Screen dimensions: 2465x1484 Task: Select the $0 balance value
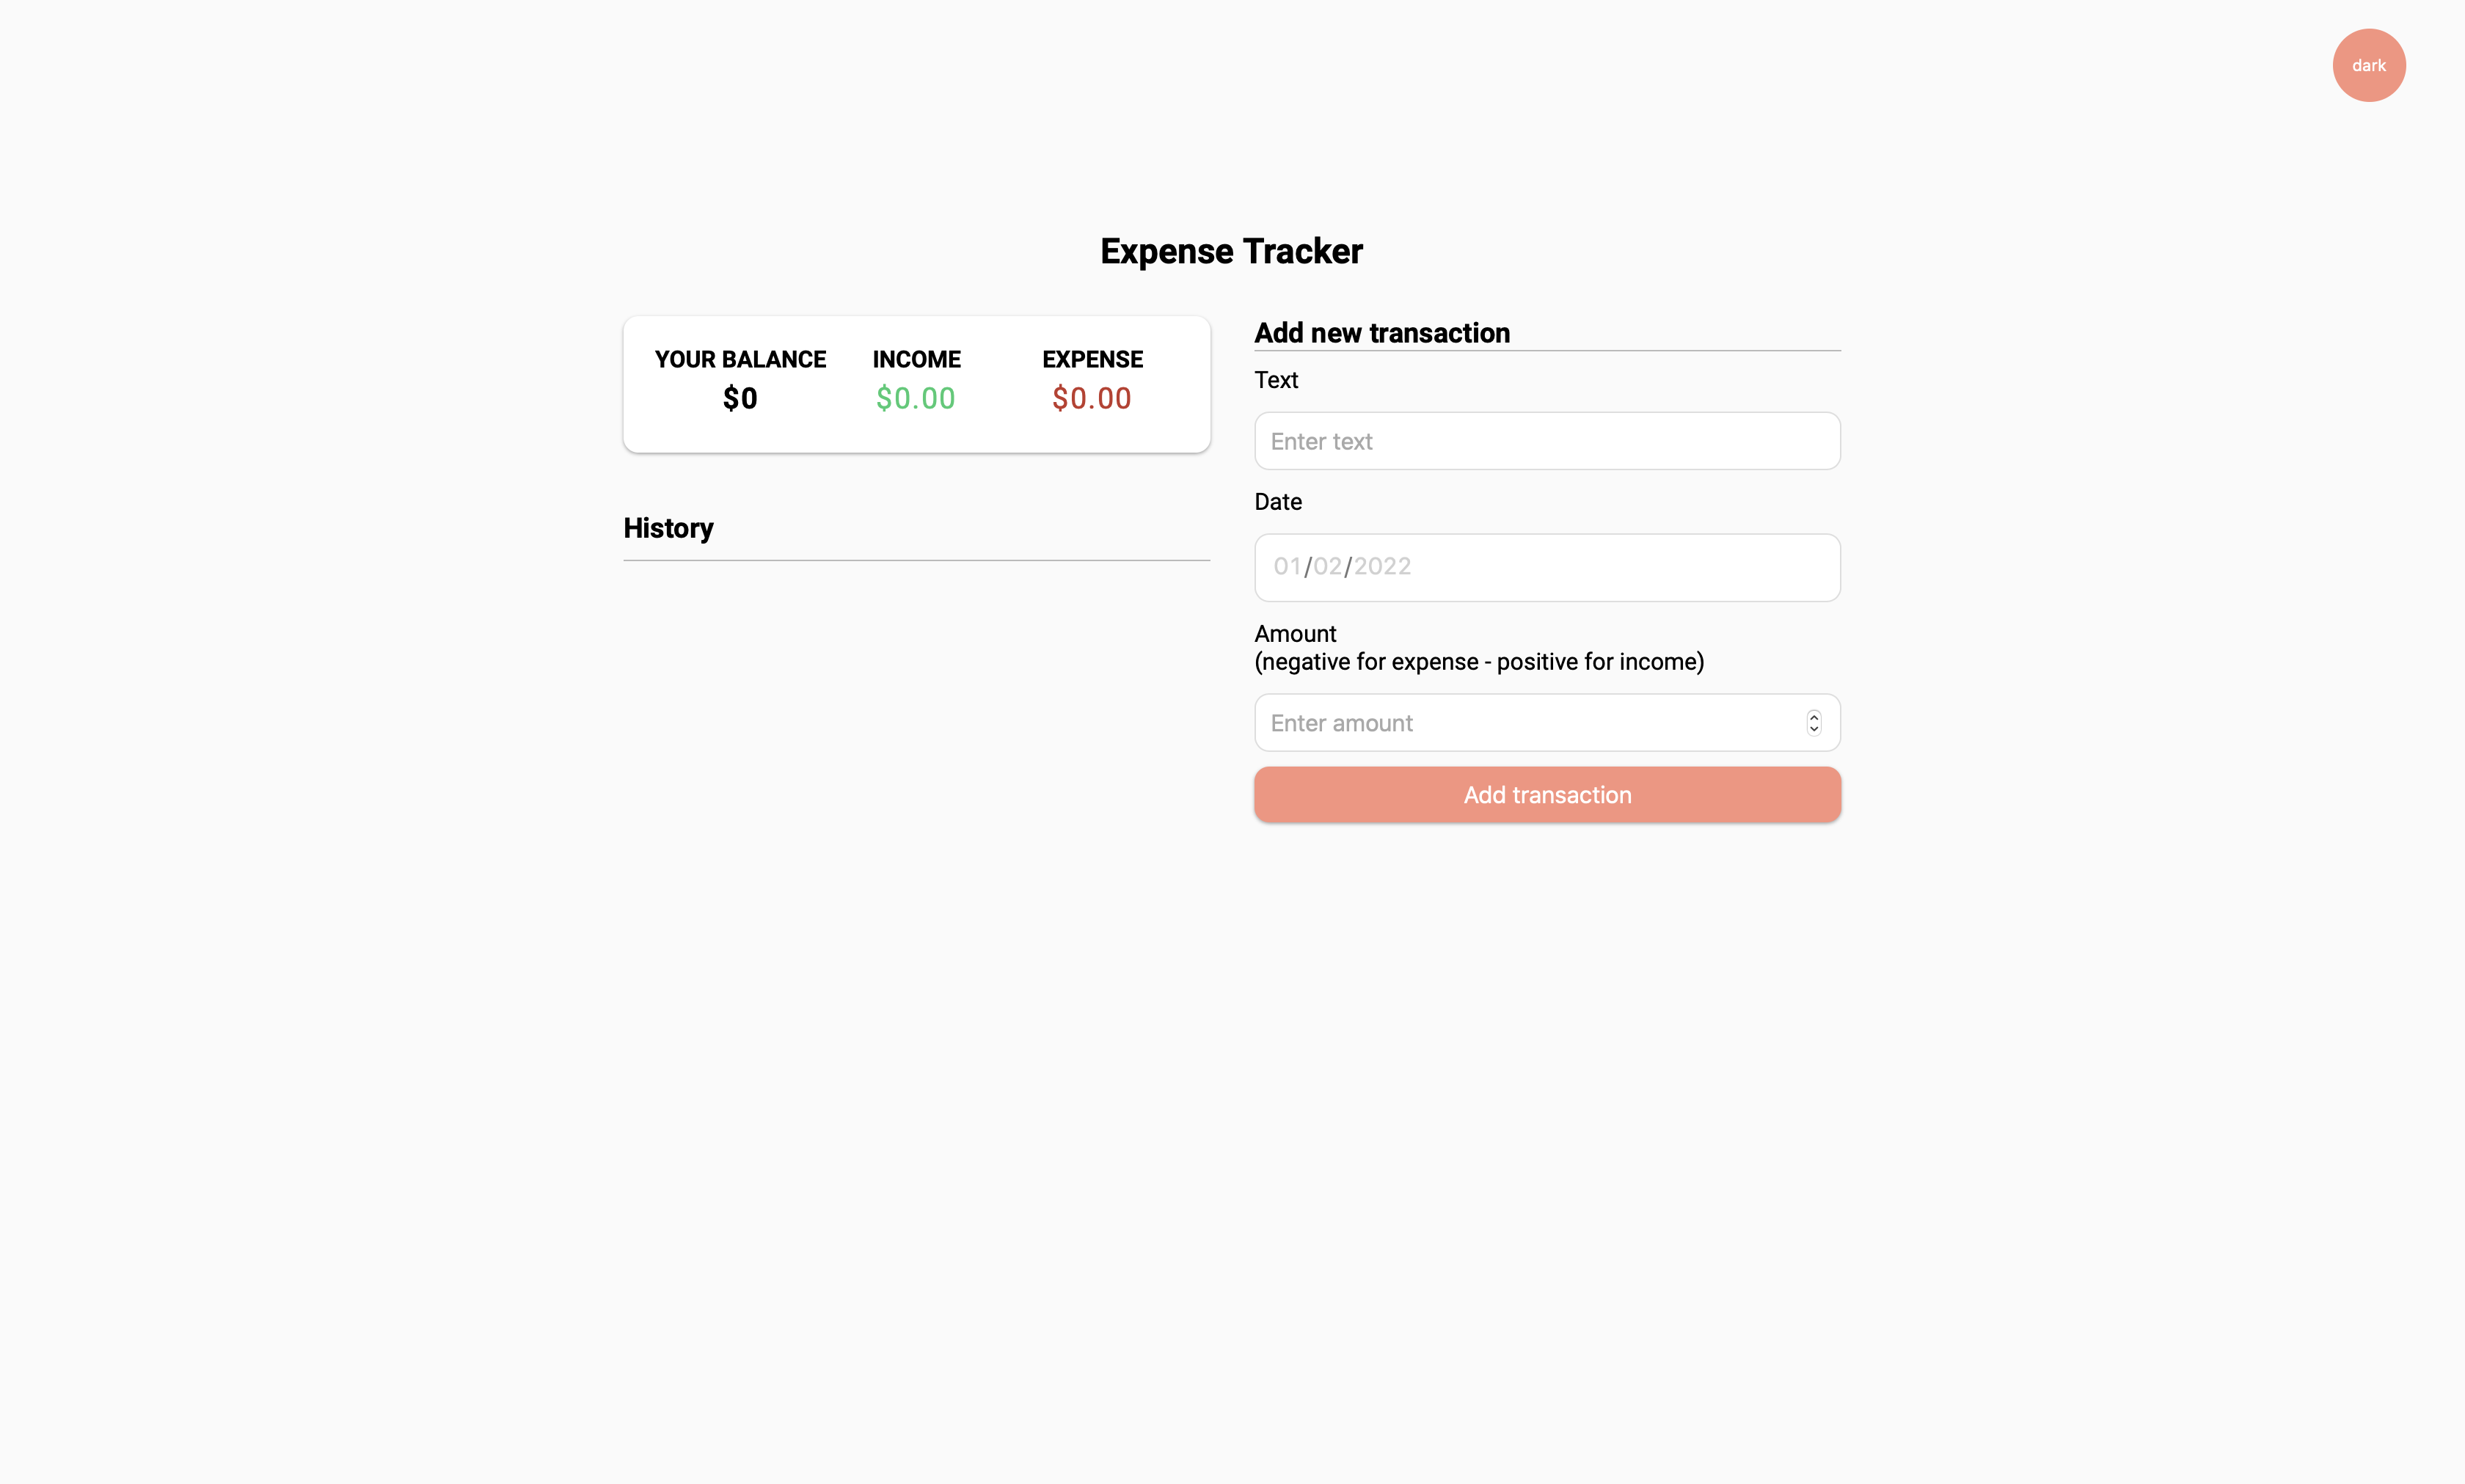pyautogui.click(x=740, y=399)
